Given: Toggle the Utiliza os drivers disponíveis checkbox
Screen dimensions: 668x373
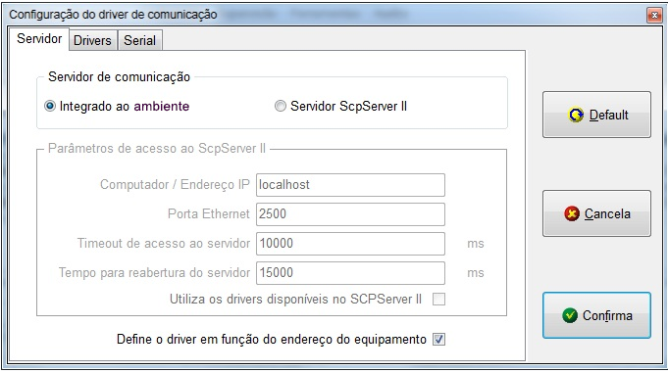Looking at the screenshot, I should point(438,300).
